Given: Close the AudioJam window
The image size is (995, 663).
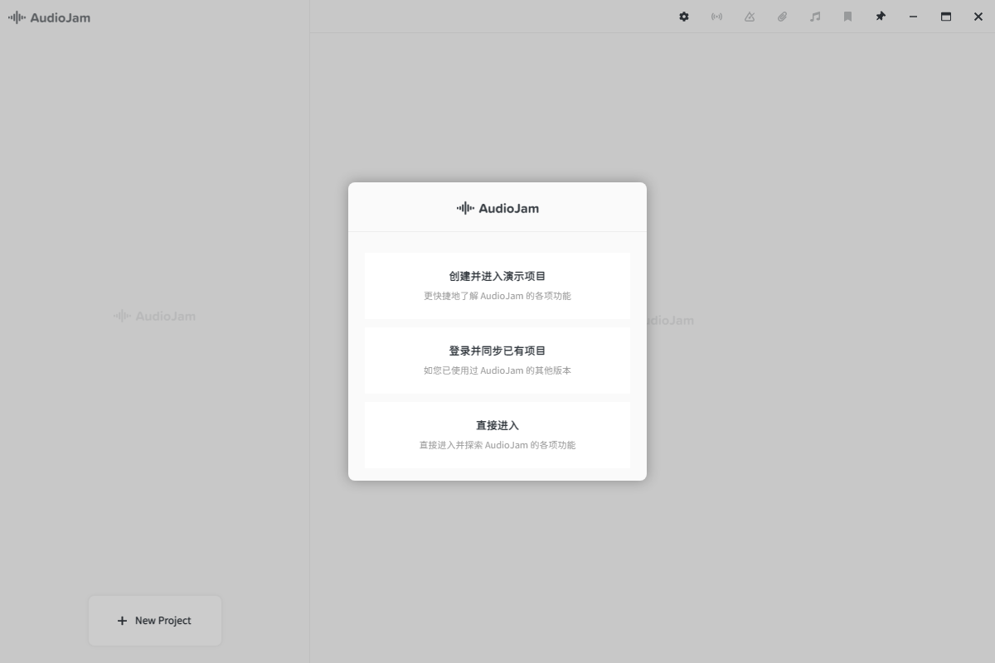Looking at the screenshot, I should (x=978, y=17).
